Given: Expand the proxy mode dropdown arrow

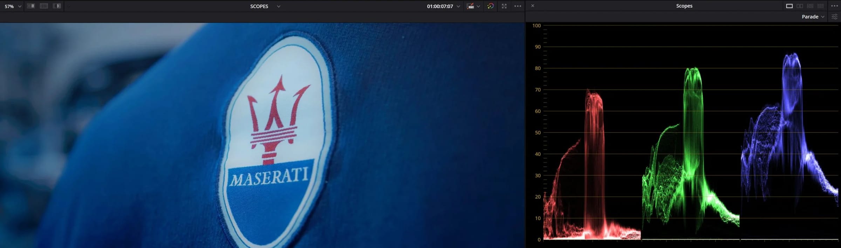Looking at the screenshot, I should pos(478,6).
